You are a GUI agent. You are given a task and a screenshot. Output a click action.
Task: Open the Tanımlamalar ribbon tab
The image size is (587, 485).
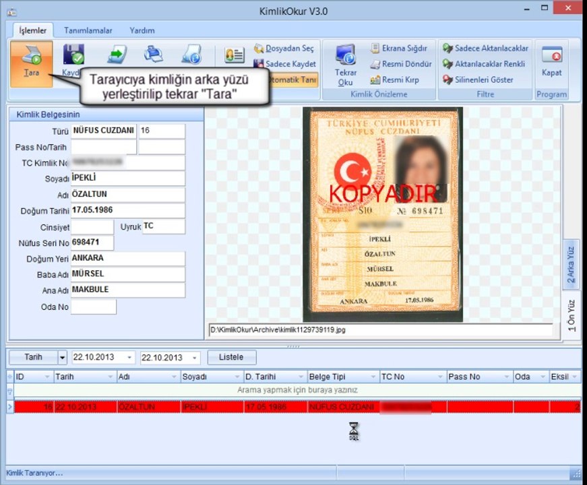(x=88, y=30)
